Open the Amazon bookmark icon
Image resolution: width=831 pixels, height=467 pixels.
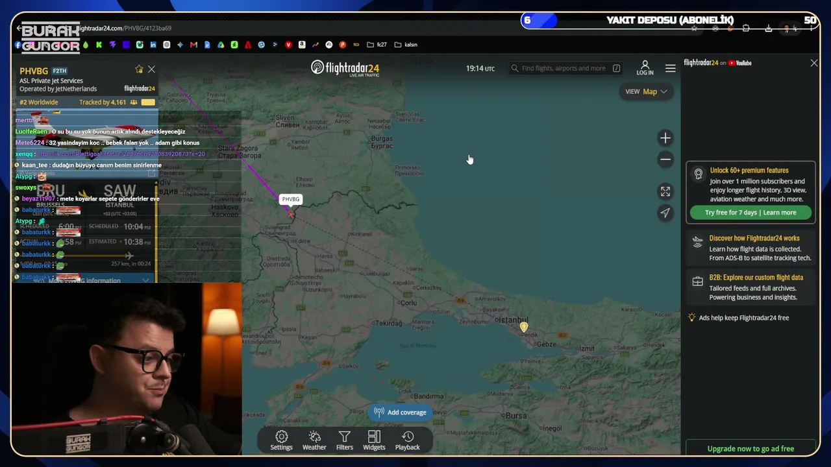(302, 45)
